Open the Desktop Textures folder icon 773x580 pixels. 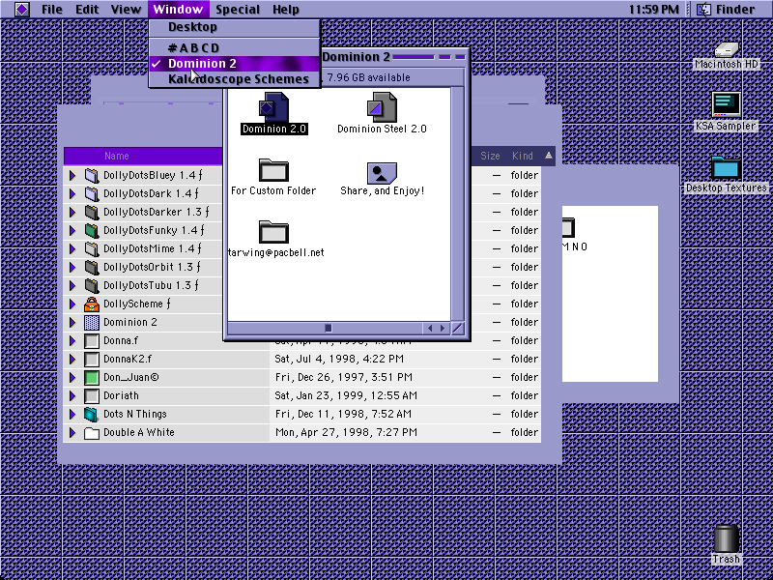[x=727, y=168]
